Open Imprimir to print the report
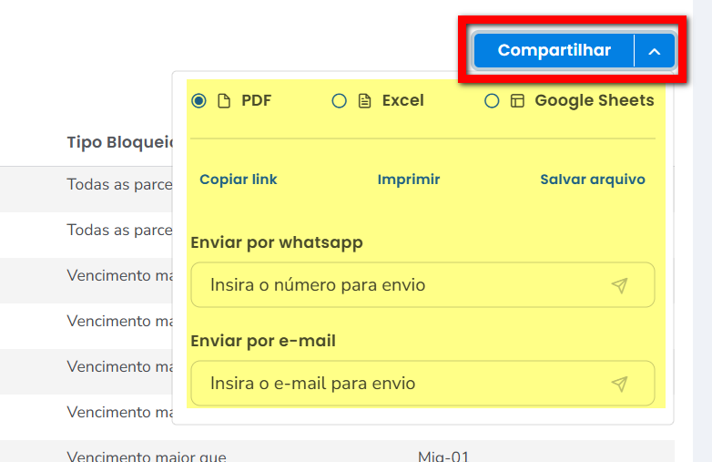Screen dimensions: 712x462 click(x=409, y=180)
